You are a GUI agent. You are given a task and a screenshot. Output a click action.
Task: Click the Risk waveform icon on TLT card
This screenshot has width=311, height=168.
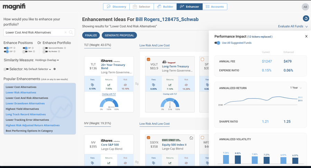125,85
